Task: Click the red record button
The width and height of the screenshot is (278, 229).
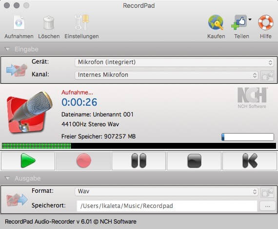Action: [84, 161]
